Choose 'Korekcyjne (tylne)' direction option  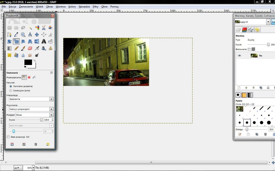(x=11, y=91)
